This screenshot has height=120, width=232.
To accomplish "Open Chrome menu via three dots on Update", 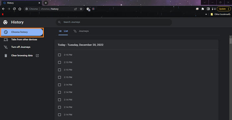I will click(228, 9).
